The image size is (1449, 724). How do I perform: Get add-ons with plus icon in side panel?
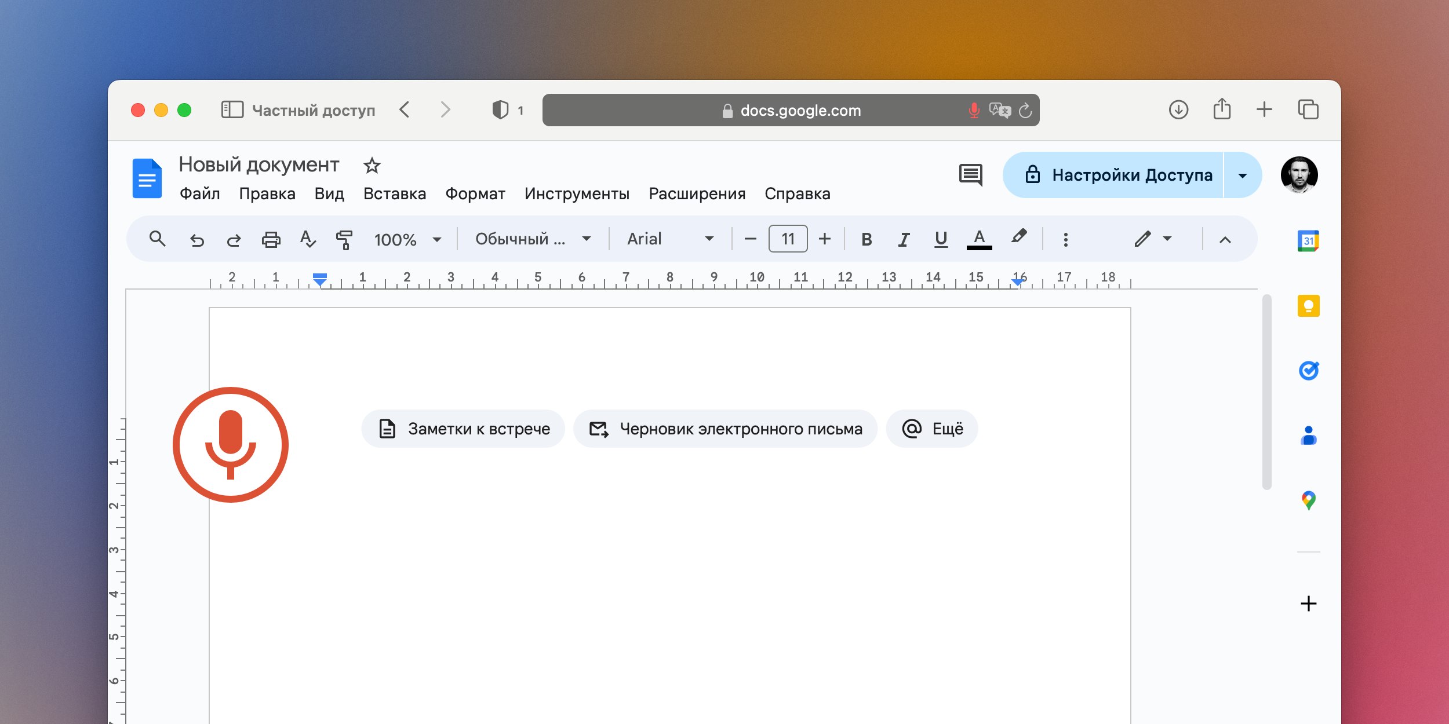pos(1308,604)
